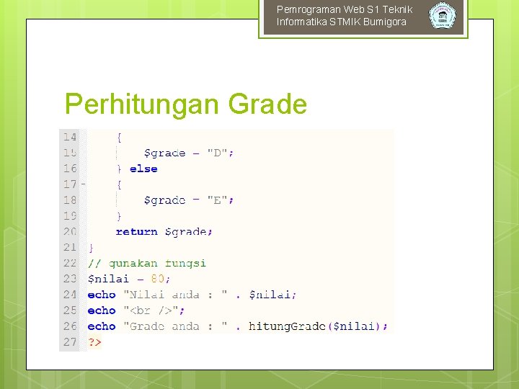Click line number 15 in the gutter

(70, 153)
